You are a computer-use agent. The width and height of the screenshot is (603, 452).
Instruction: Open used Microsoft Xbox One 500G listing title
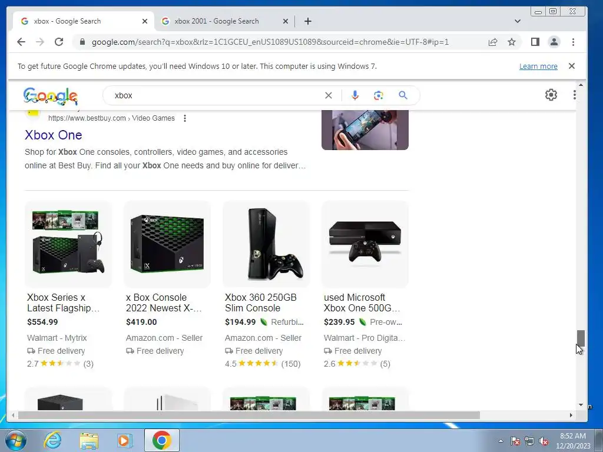click(362, 303)
